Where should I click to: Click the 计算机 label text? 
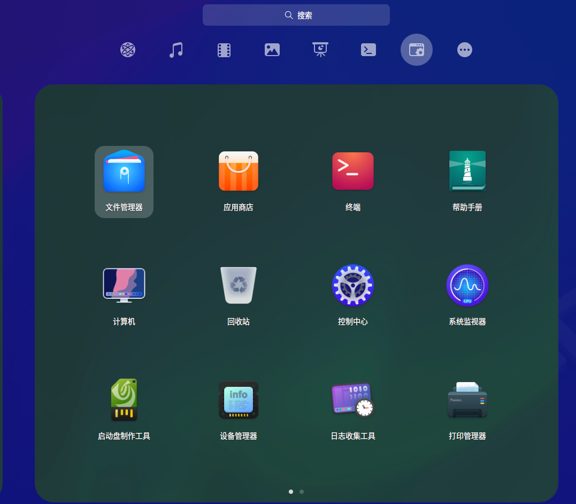[x=124, y=322]
